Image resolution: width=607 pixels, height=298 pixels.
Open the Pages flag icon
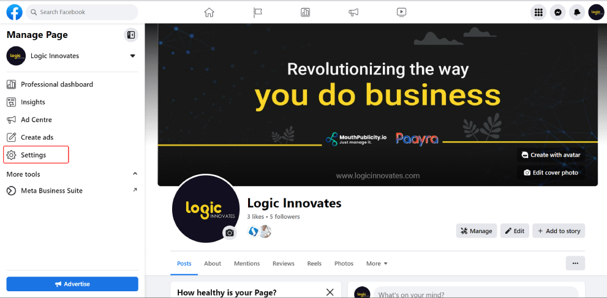[x=257, y=12]
